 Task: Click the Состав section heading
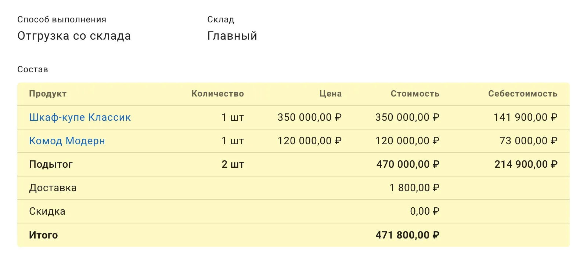32,69
